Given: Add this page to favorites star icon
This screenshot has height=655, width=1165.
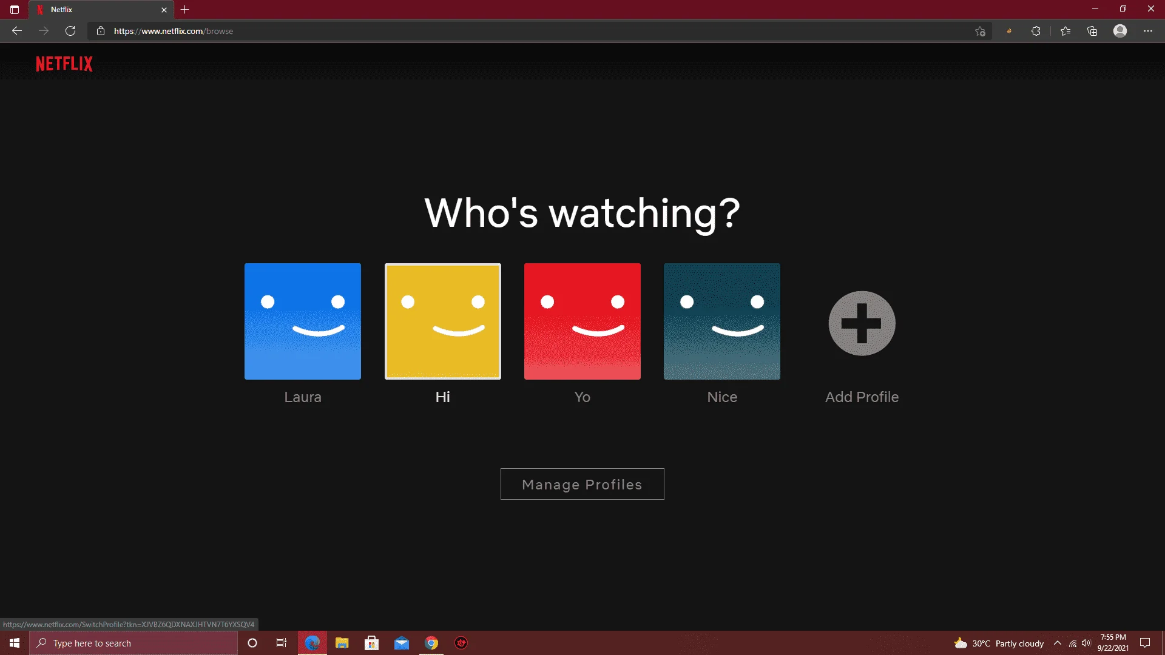Looking at the screenshot, I should [x=980, y=32].
